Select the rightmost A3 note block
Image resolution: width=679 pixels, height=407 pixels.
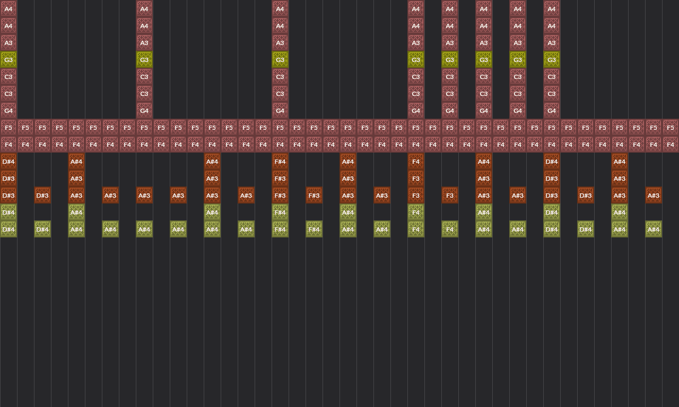[552, 42]
